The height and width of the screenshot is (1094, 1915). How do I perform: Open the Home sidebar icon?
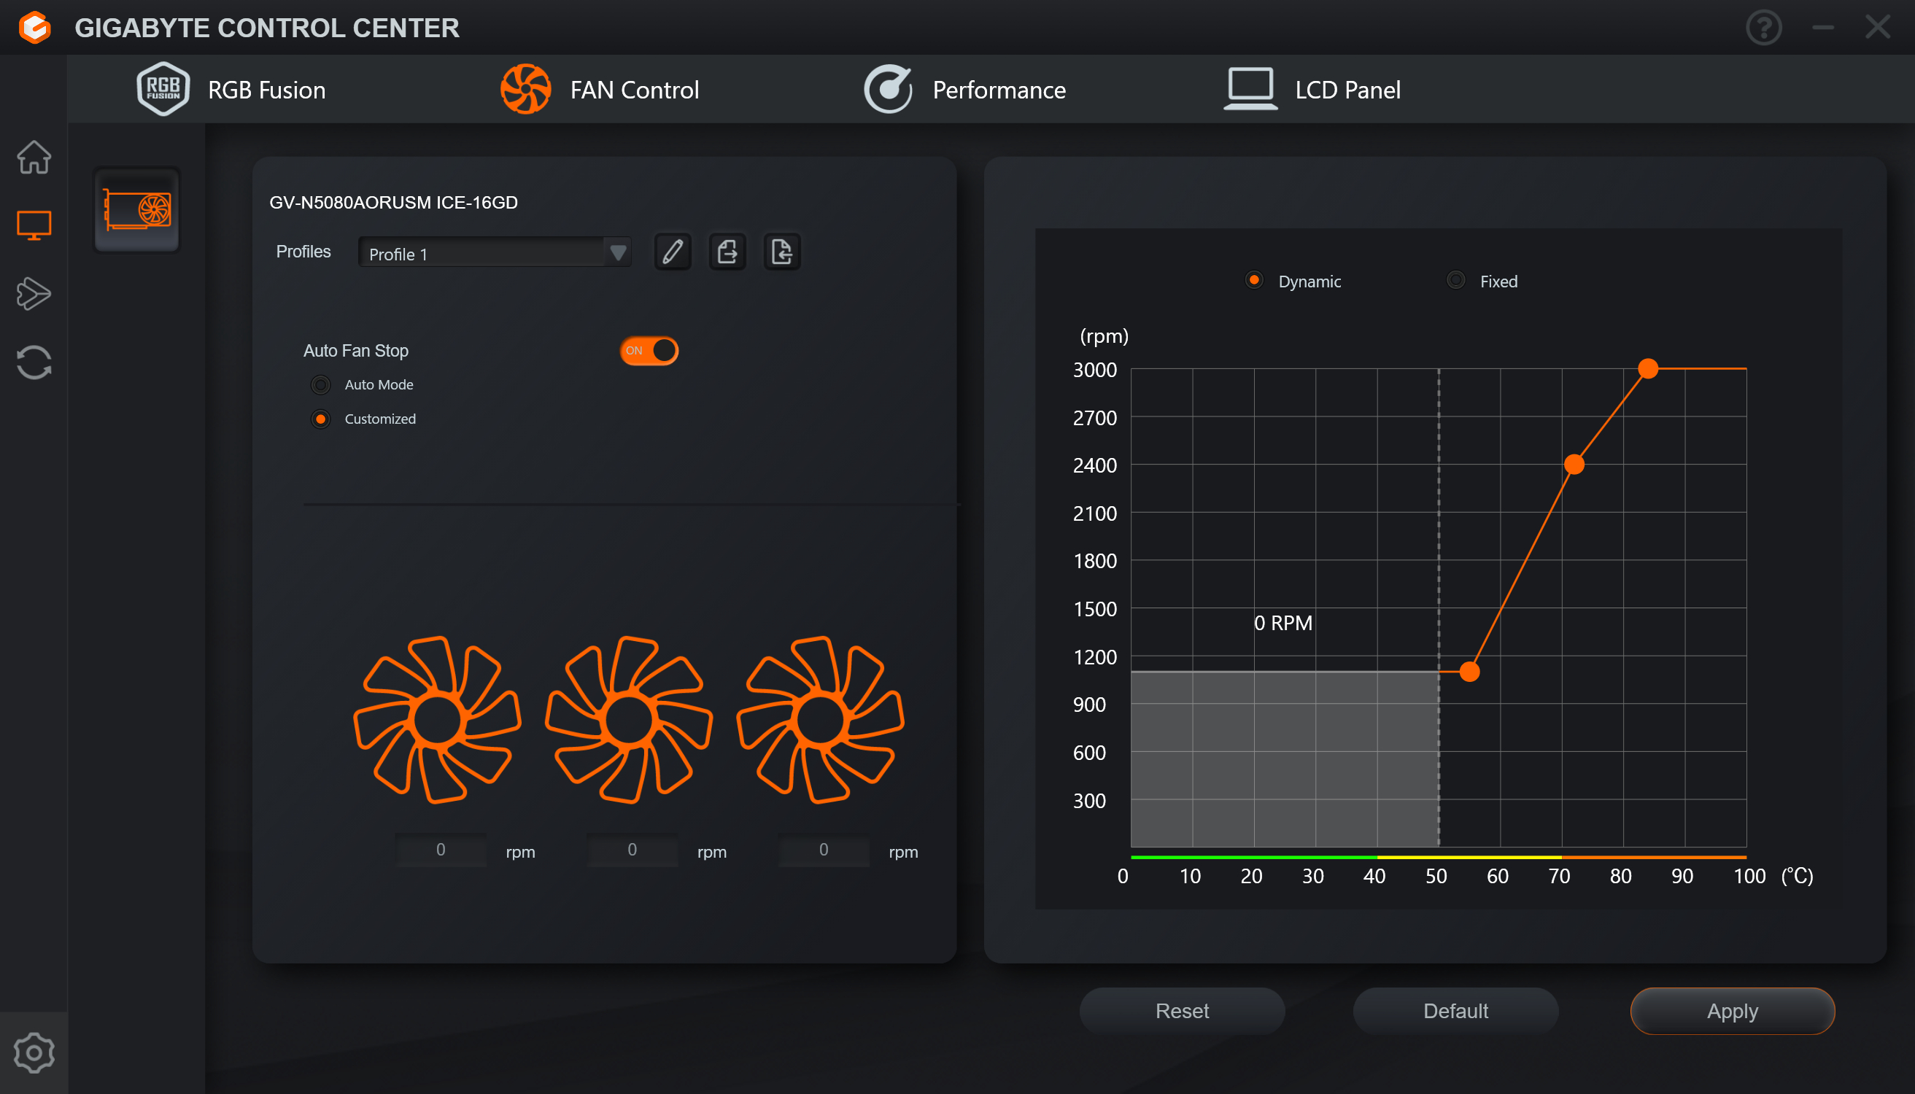click(34, 157)
